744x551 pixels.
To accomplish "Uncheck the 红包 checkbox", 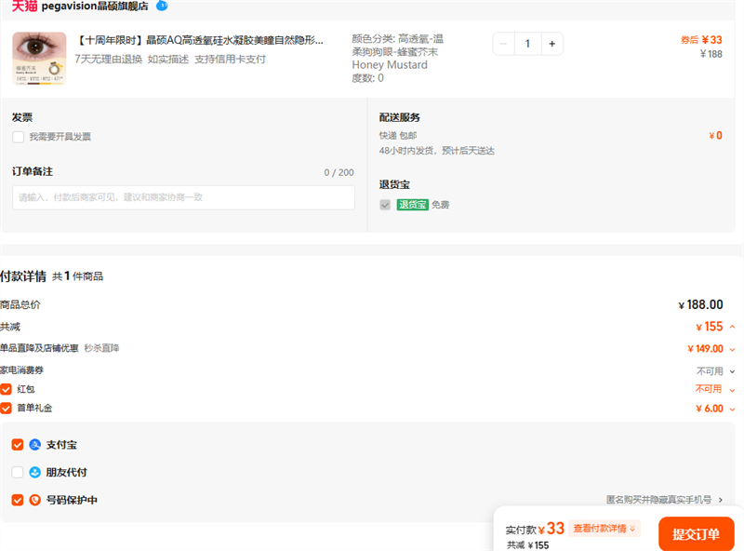I will 6,389.
